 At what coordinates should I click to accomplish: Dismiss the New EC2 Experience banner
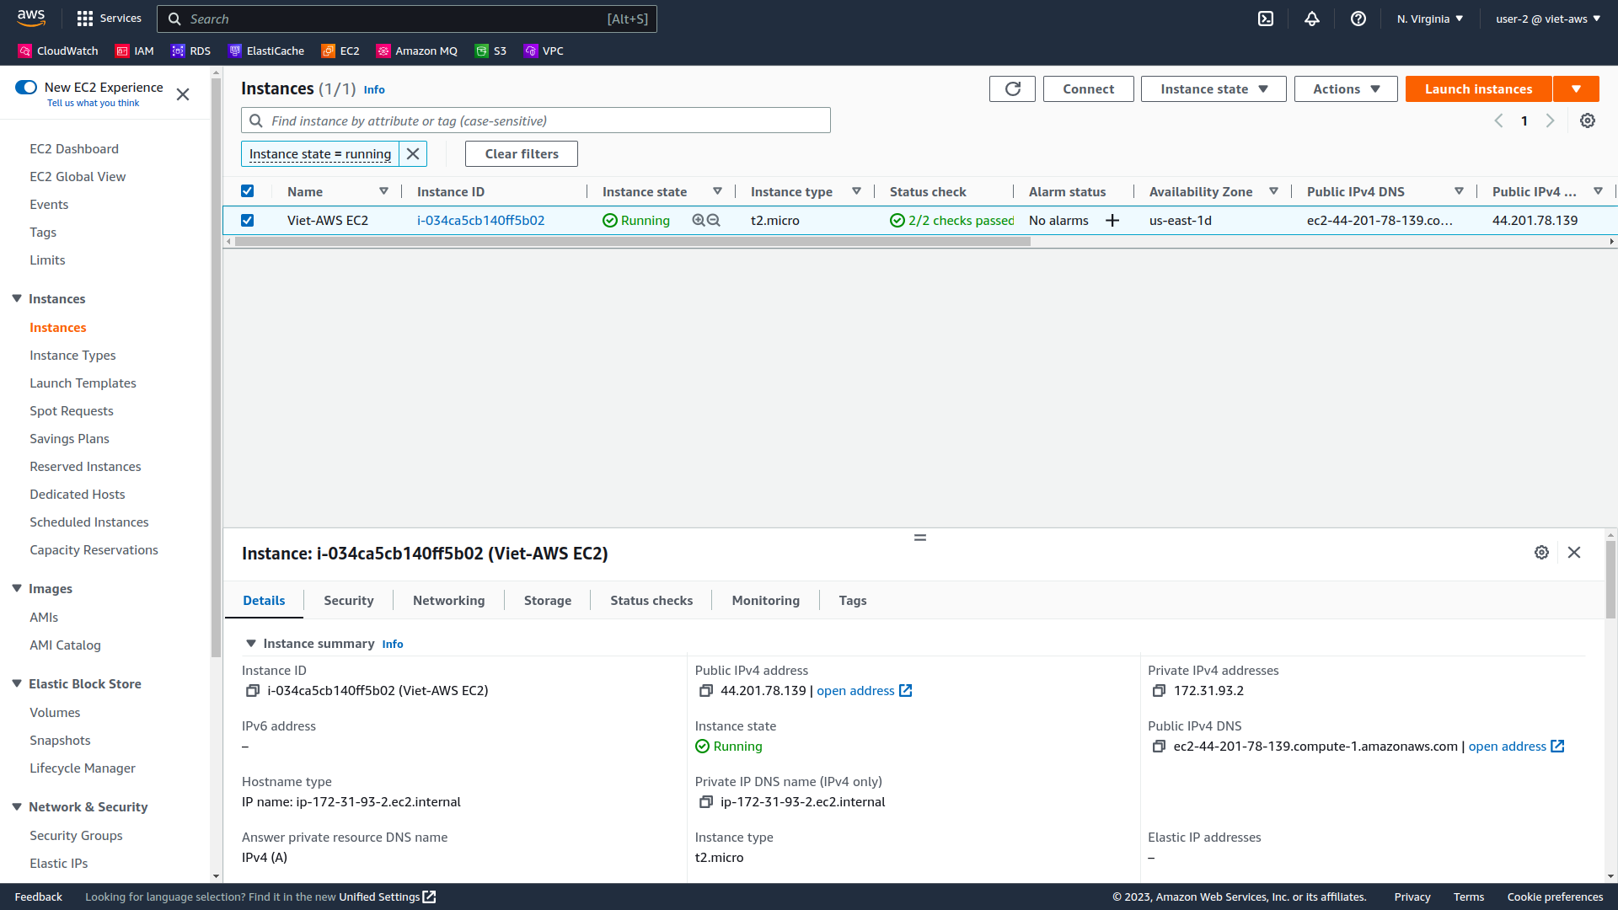[x=183, y=94]
